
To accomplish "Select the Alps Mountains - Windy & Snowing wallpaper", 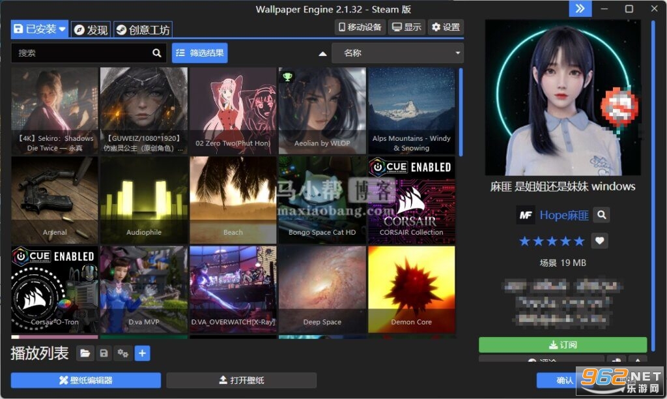I will [412, 110].
